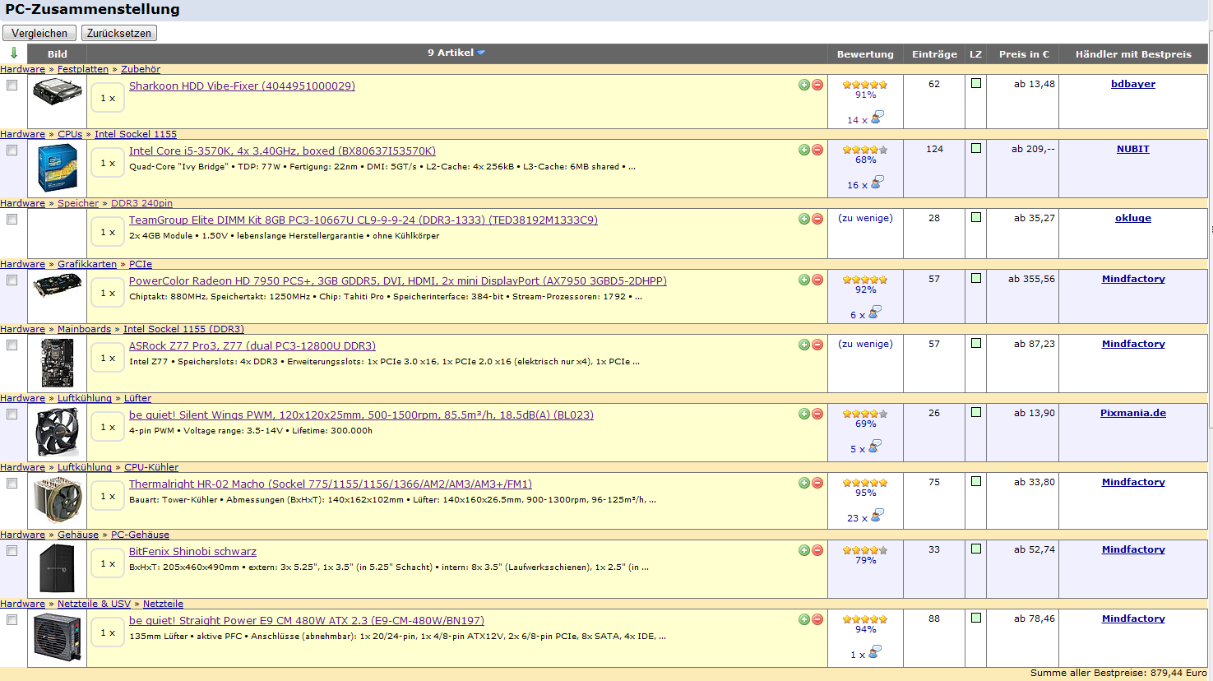Click the vertical scrollbar on the right
Viewport: 1213px width, 681px height.
(x=1211, y=230)
